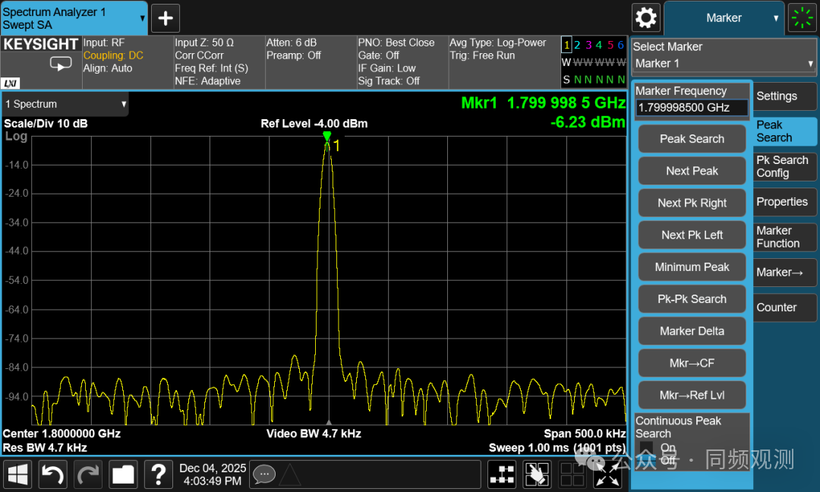Select cyan trace 2 indicator
The height and width of the screenshot is (492, 820).
(x=577, y=46)
